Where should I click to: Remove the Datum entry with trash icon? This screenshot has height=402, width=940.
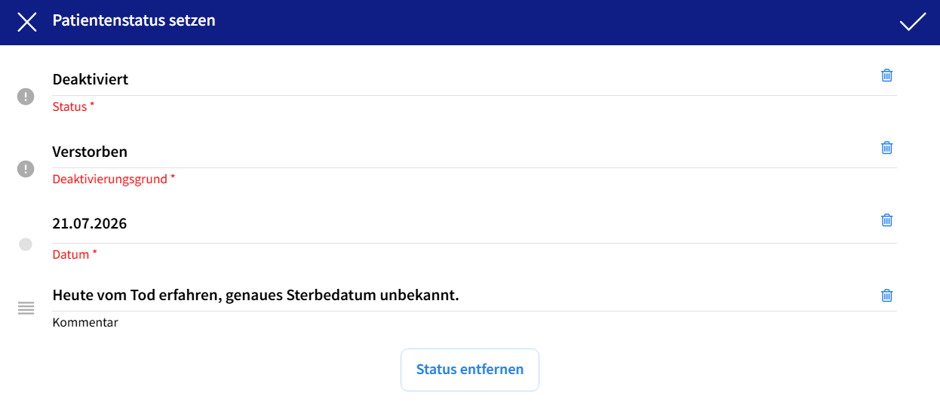[x=887, y=219]
